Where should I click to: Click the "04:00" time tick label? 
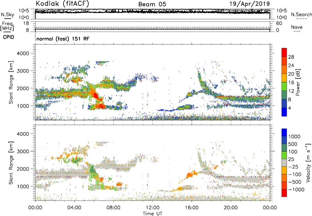point(74,208)
